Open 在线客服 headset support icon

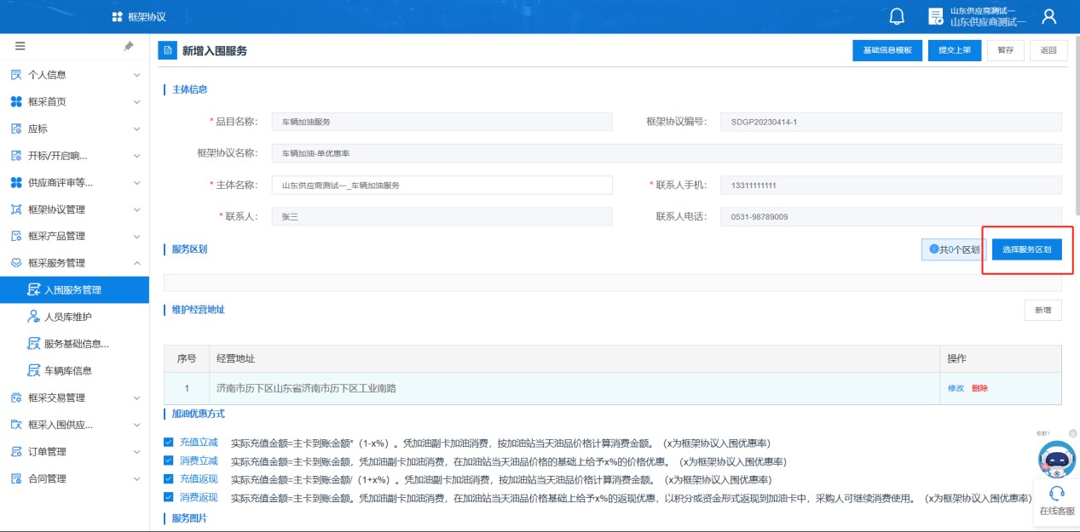point(1057,493)
